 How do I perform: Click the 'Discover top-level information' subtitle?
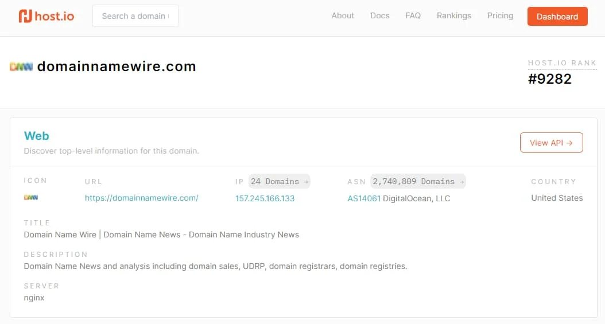[x=111, y=151]
